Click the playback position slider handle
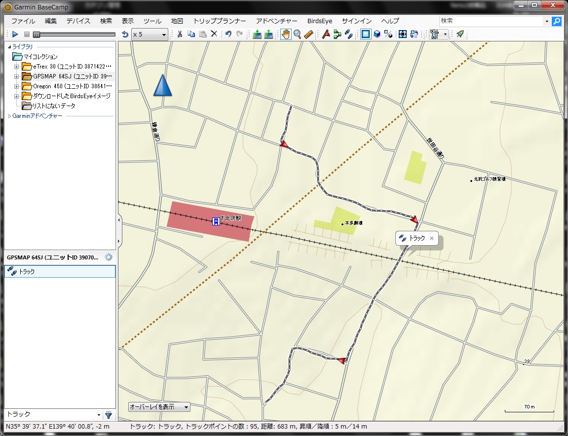Image resolution: width=568 pixels, height=436 pixels. point(36,35)
